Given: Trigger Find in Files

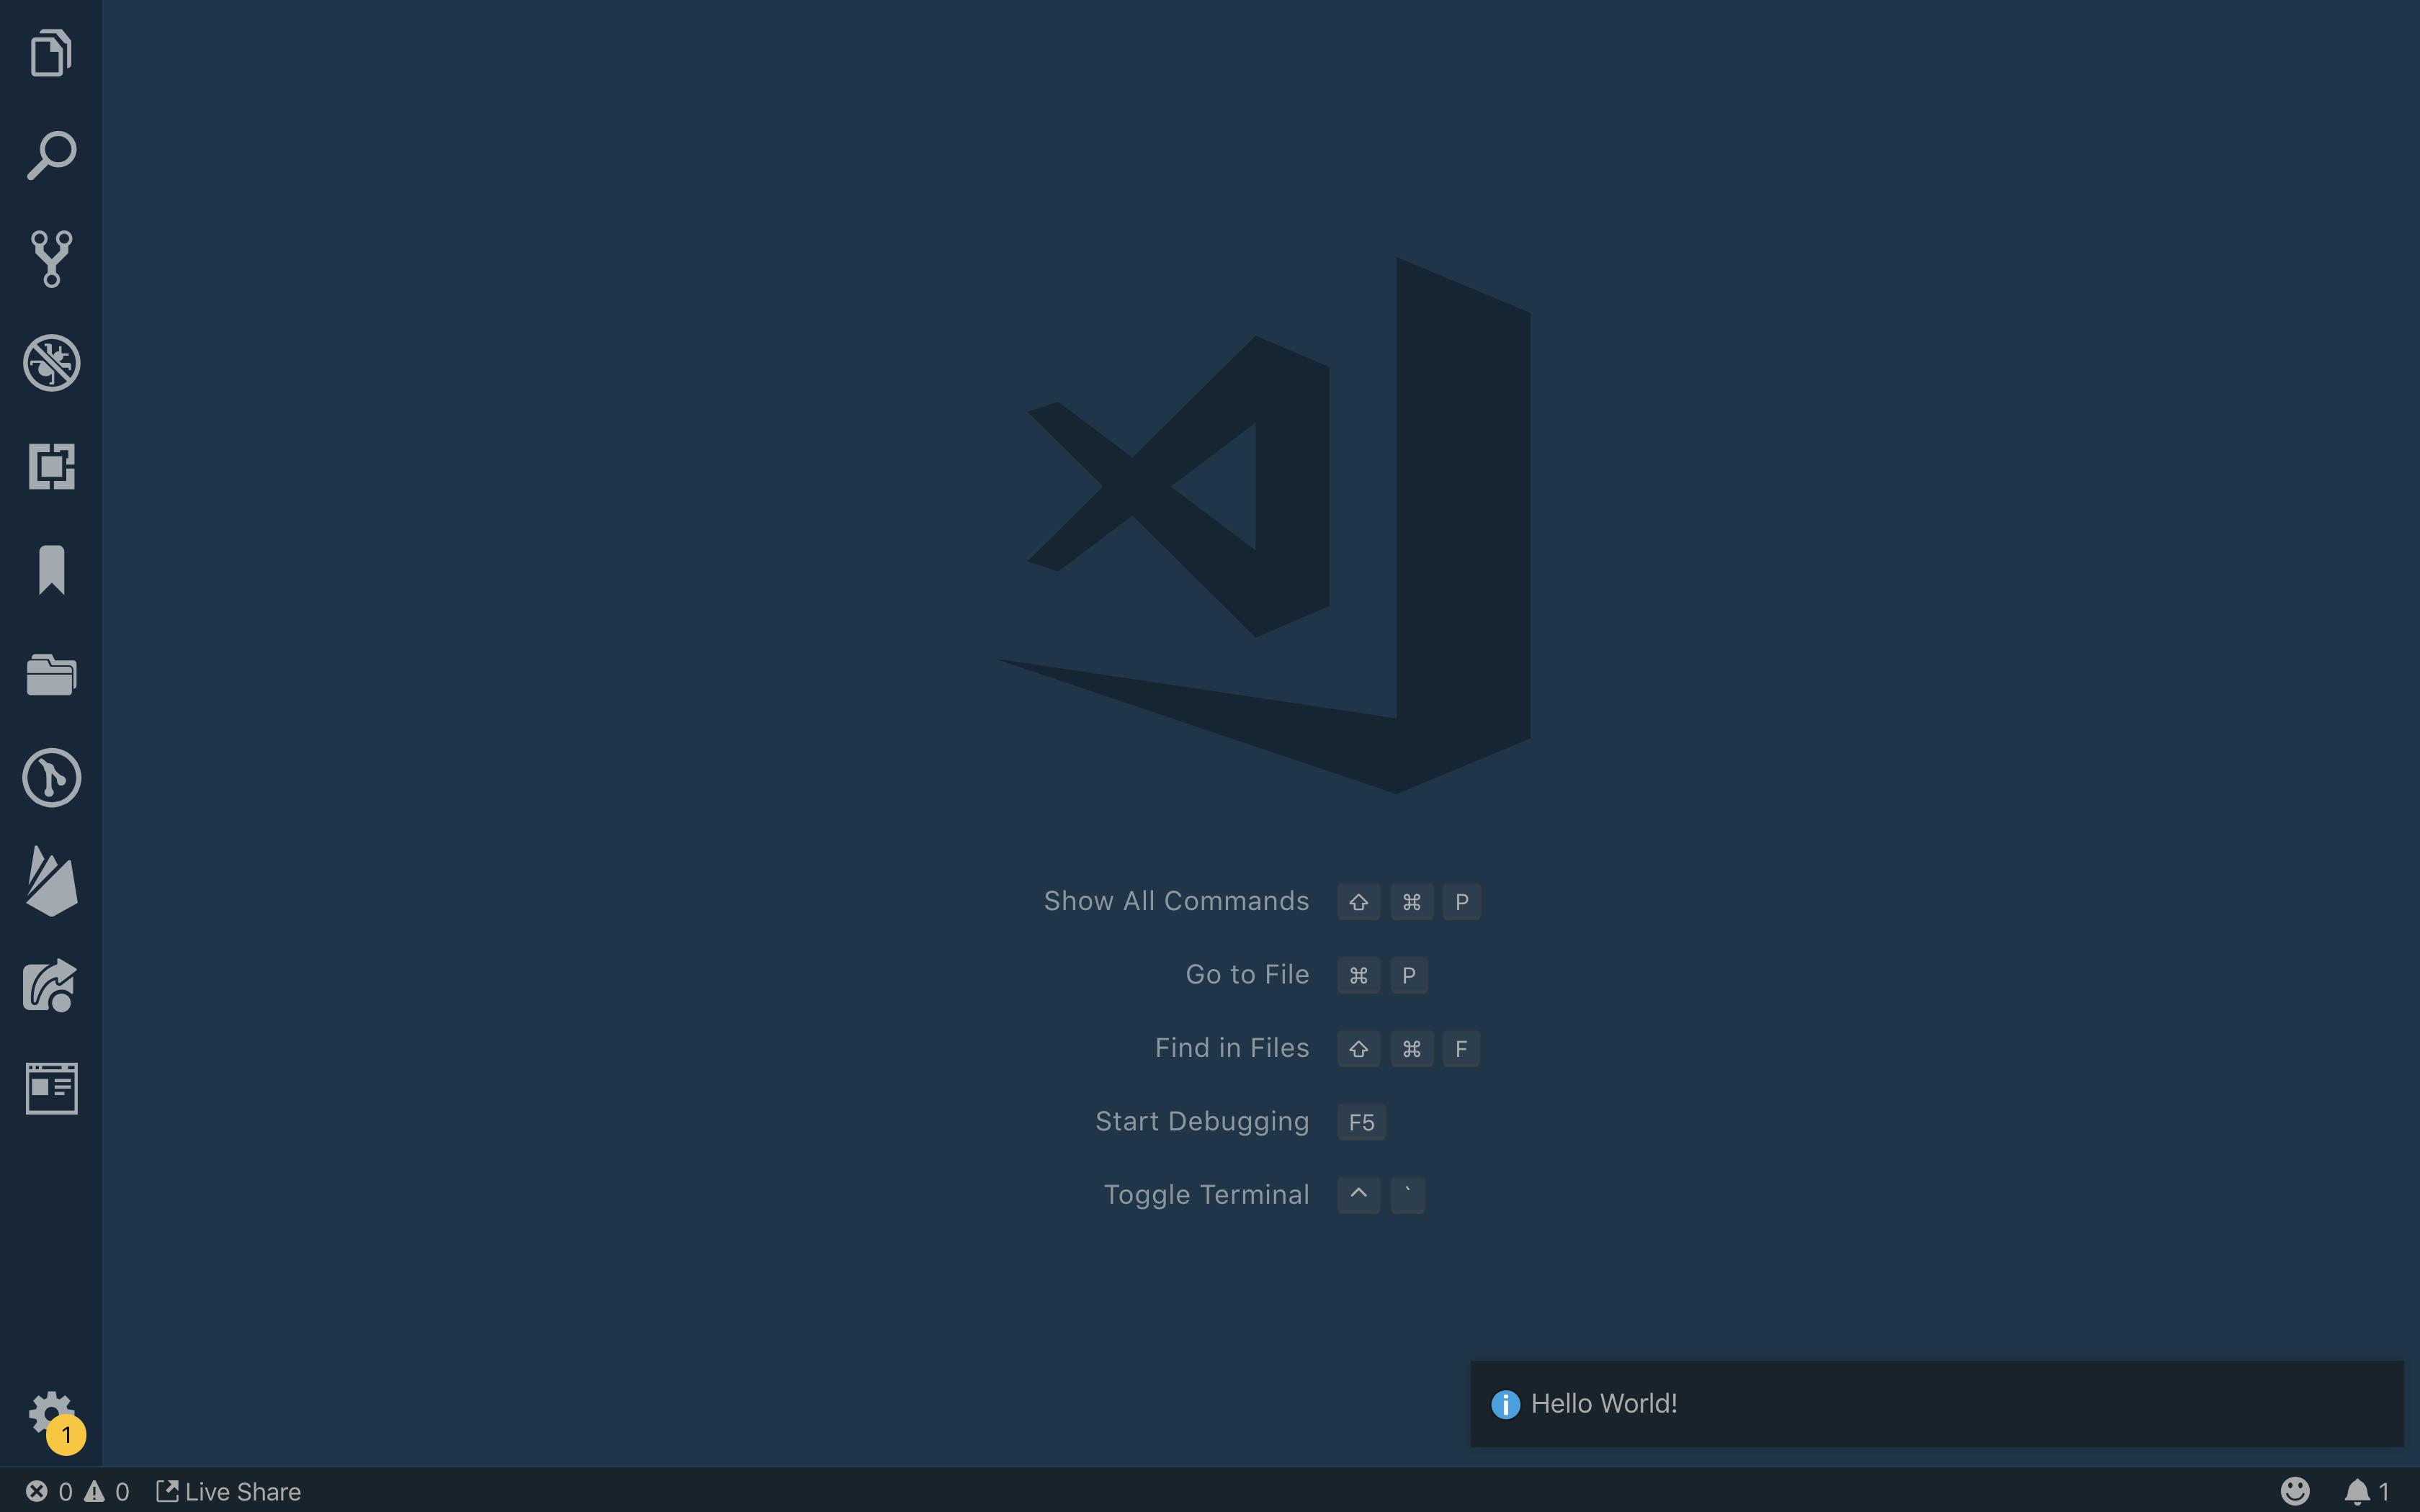Looking at the screenshot, I should [1231, 1047].
